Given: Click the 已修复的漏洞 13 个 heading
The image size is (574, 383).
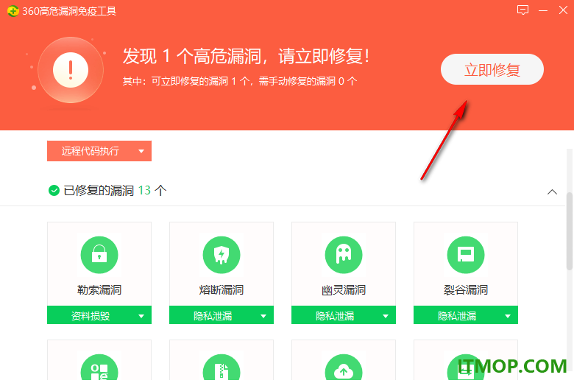Looking at the screenshot, I should (115, 191).
